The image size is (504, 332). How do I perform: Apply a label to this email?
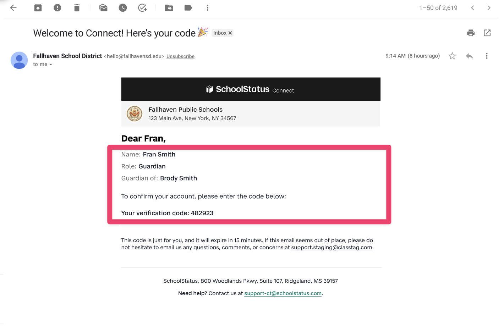pyautogui.click(x=188, y=8)
